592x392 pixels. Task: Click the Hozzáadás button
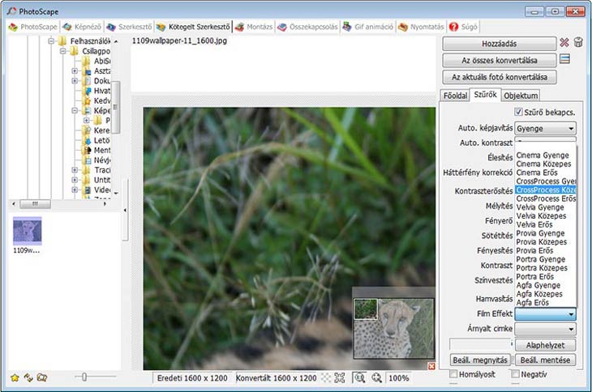[x=499, y=43]
